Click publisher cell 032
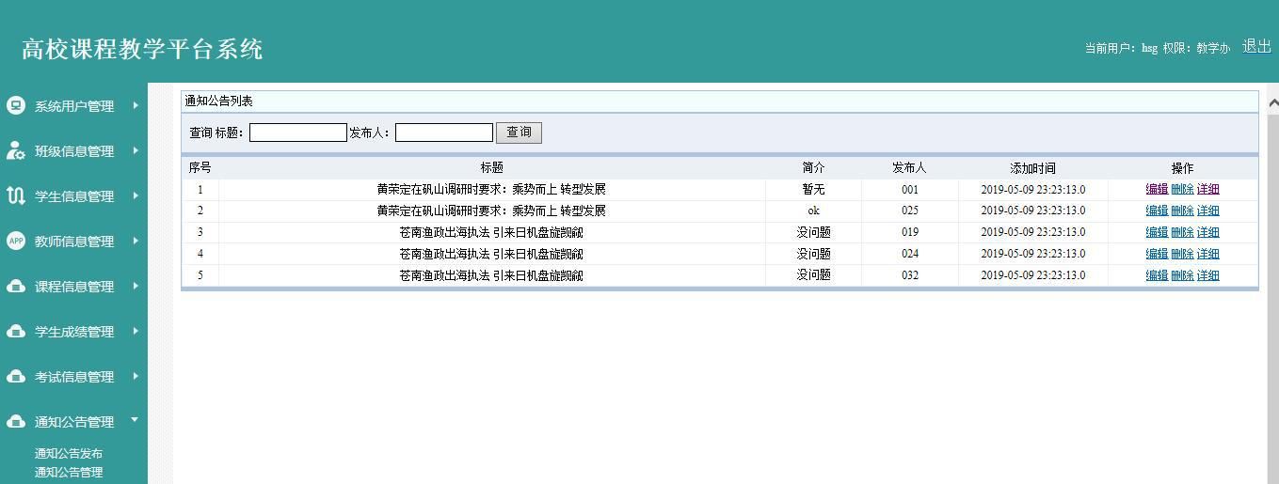The image size is (1279, 484). pyautogui.click(x=909, y=275)
